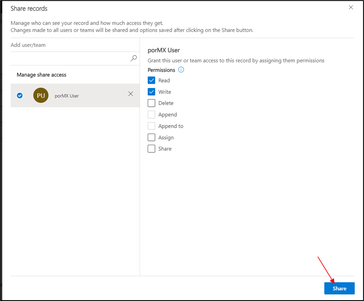
Task: Tick the Append permission checkbox
Action: pos(151,114)
